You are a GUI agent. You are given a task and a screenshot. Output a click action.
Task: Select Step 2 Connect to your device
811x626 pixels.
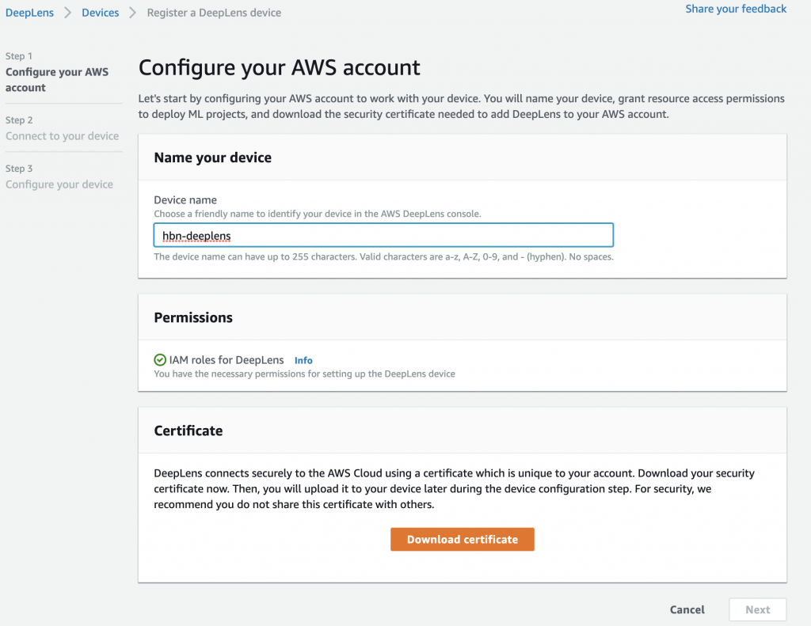pos(62,128)
